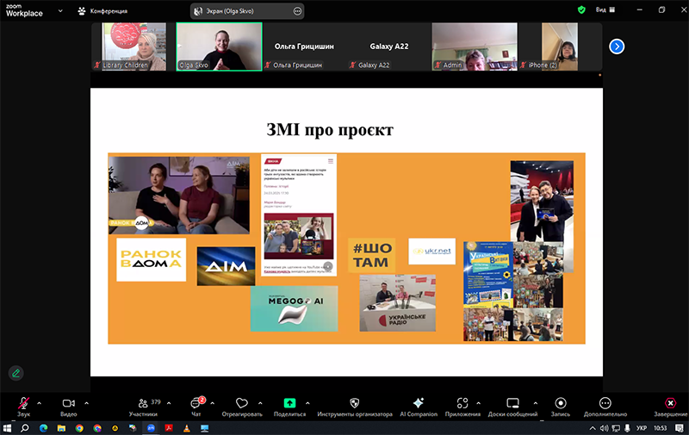Open the Чат panel with unread badge
689x435 pixels.
tap(196, 407)
